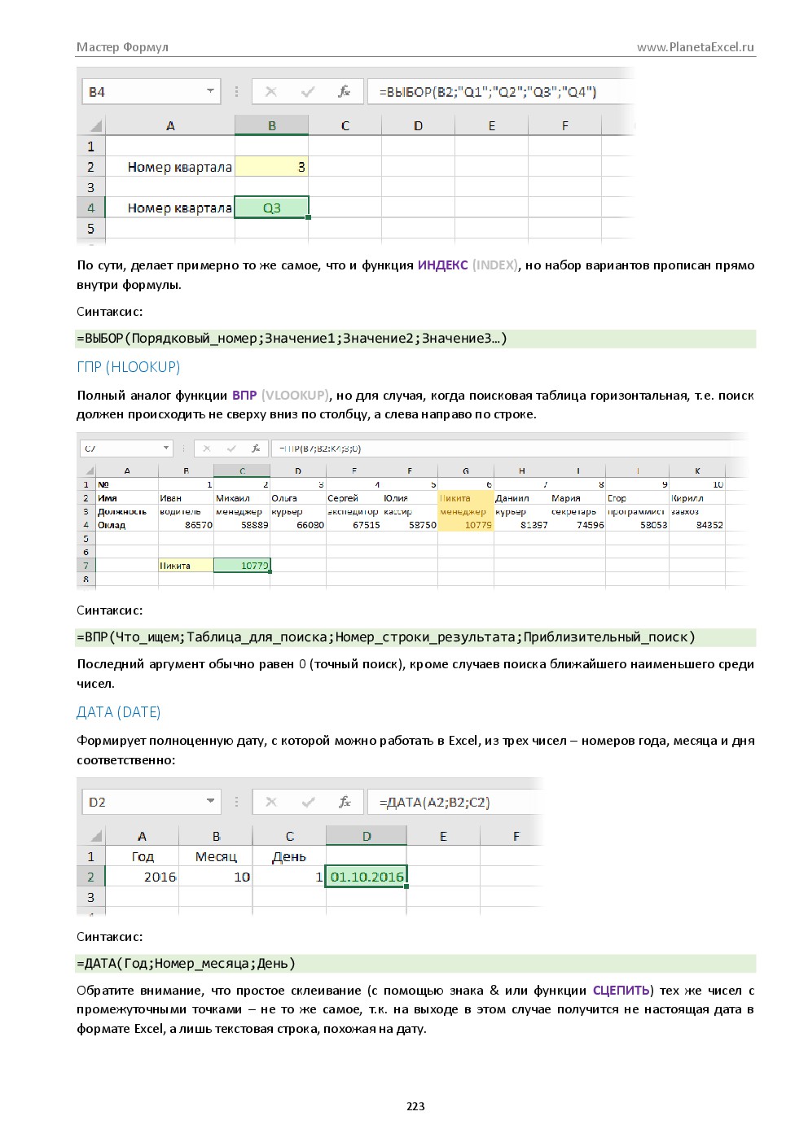
Task: Open Insert Function fx beside the =ВЫБОР formula
Action: (345, 92)
